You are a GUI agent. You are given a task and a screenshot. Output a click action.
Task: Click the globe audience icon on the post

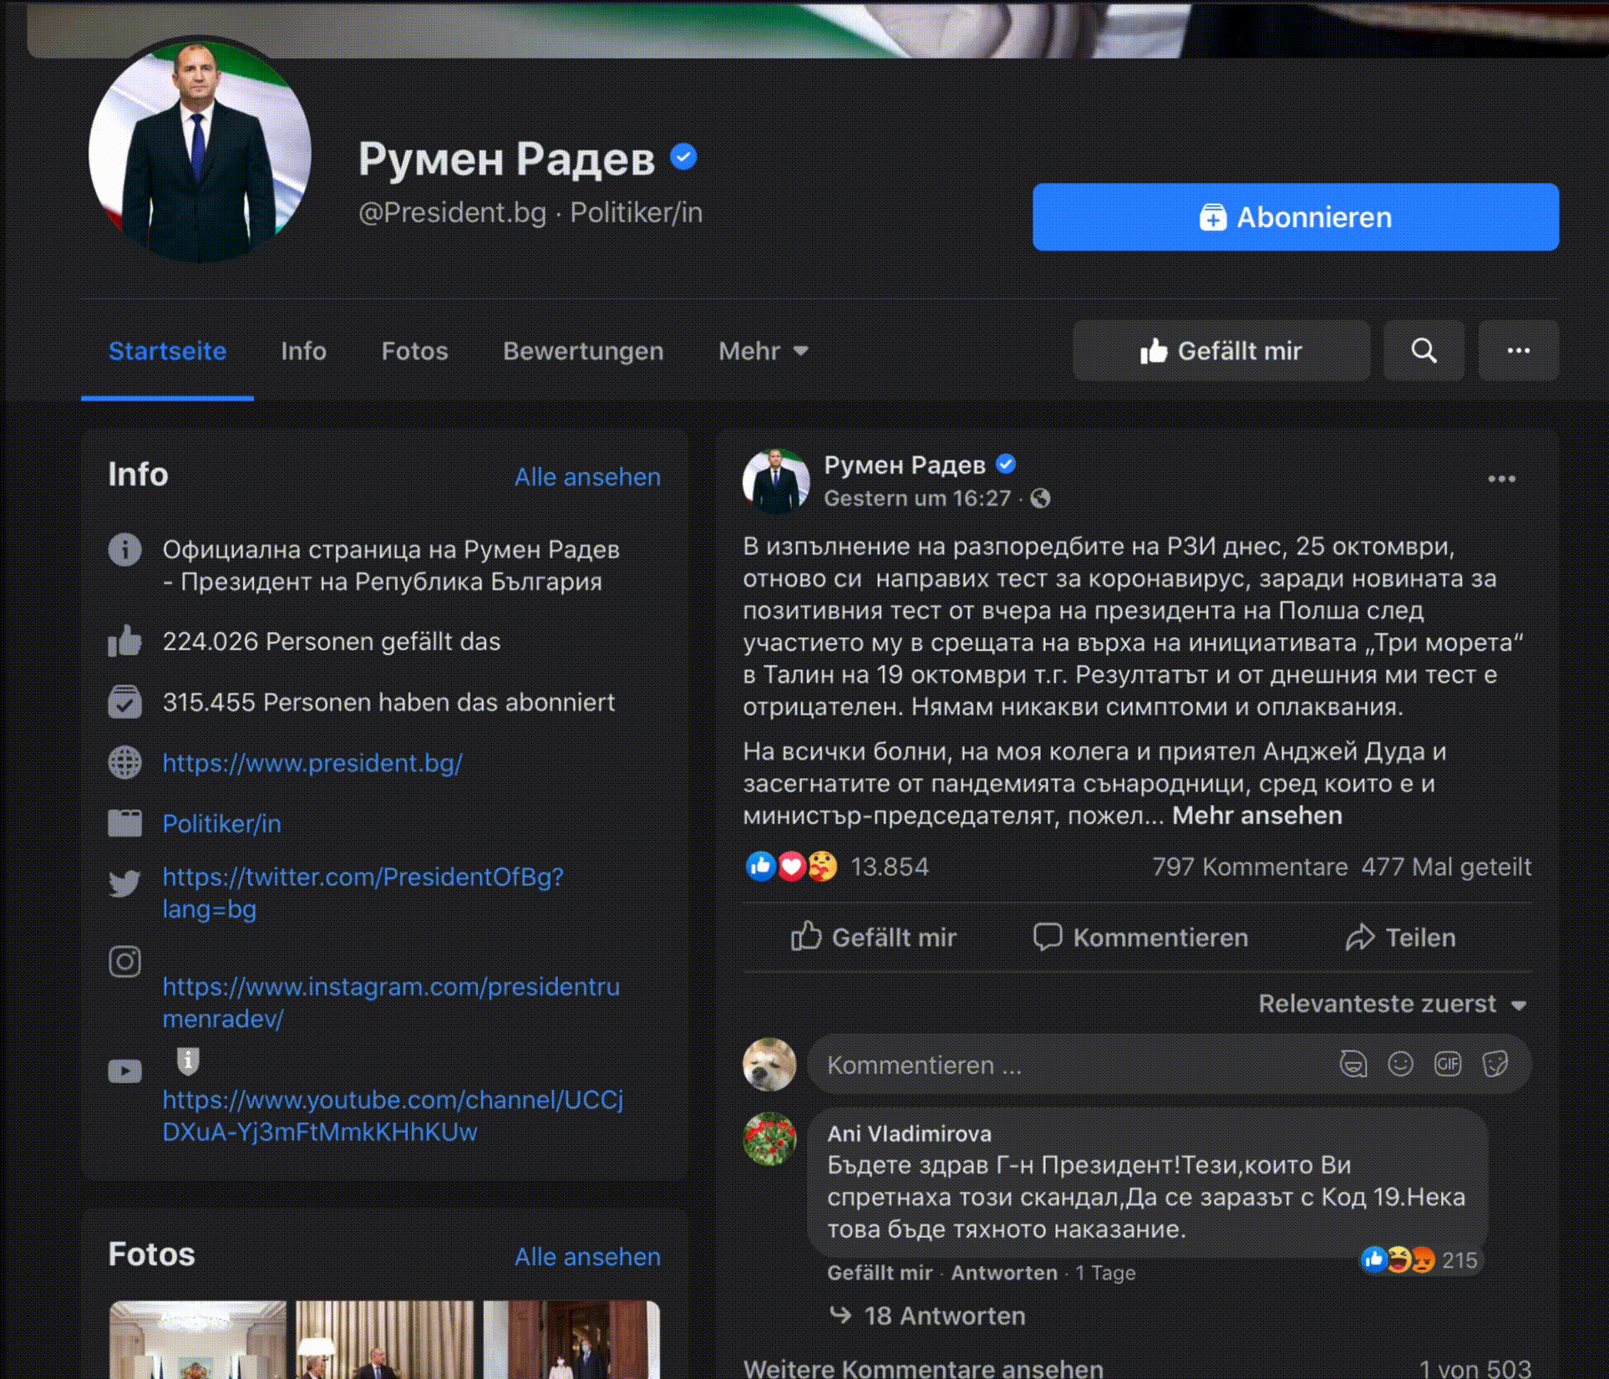[x=1040, y=499]
